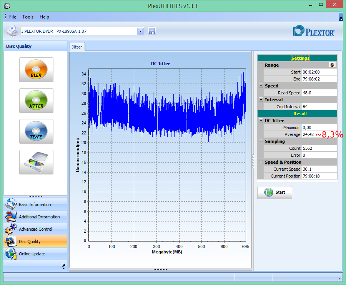This screenshot has width=346, height=285.
Task: Click the sidebar splitter grip above Basic Information
Action: (x=35, y=196)
